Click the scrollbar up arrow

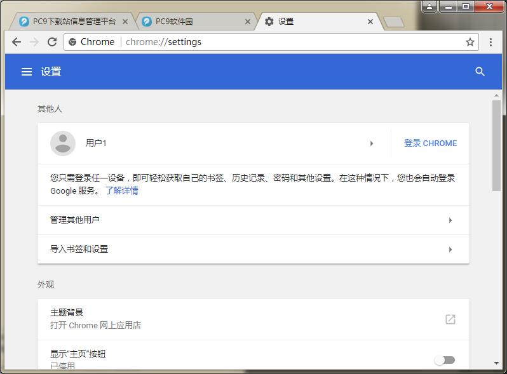[x=496, y=95]
